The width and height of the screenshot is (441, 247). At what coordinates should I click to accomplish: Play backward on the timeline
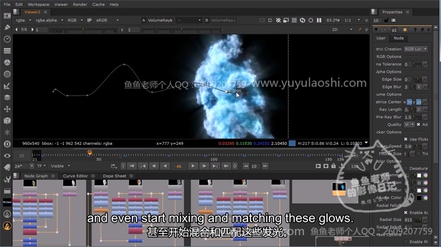[x=165, y=166]
